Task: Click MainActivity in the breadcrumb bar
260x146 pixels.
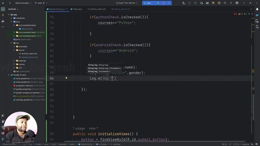Action: (85, 144)
